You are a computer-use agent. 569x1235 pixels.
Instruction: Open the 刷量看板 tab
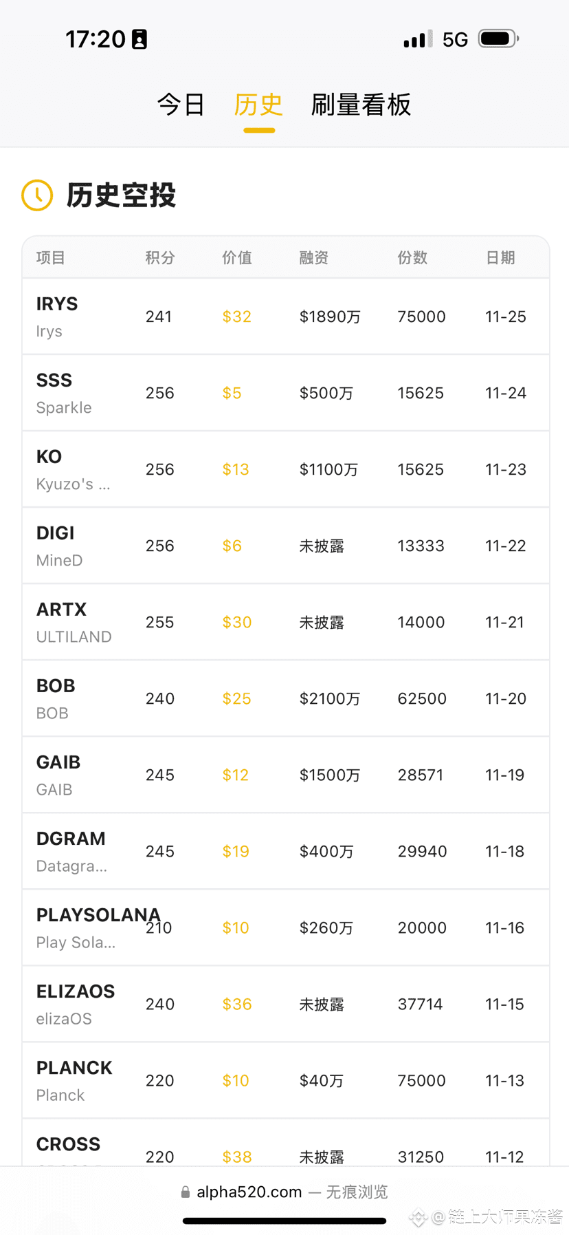pos(361,105)
